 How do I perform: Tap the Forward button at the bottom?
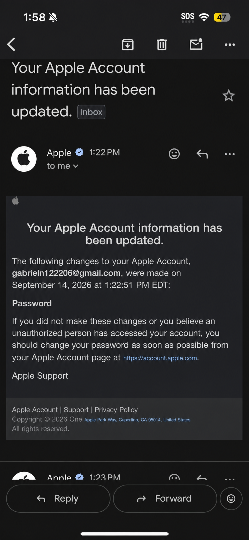(x=165, y=498)
